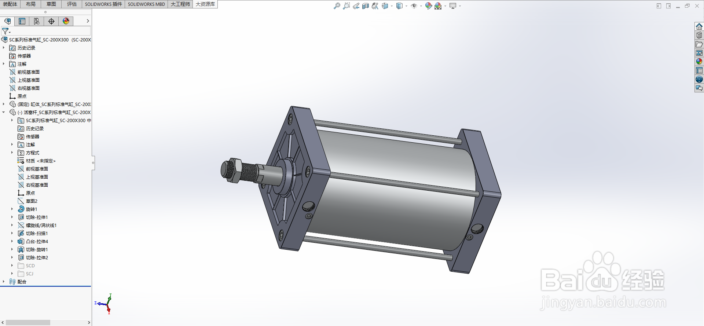Screen dimensions: 704x326
Task: Open the 草图 ribbon tab
Action: tap(51, 4)
